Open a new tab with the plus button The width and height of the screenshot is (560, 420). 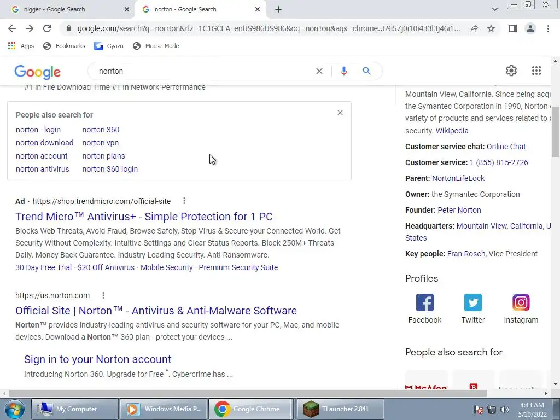click(278, 10)
